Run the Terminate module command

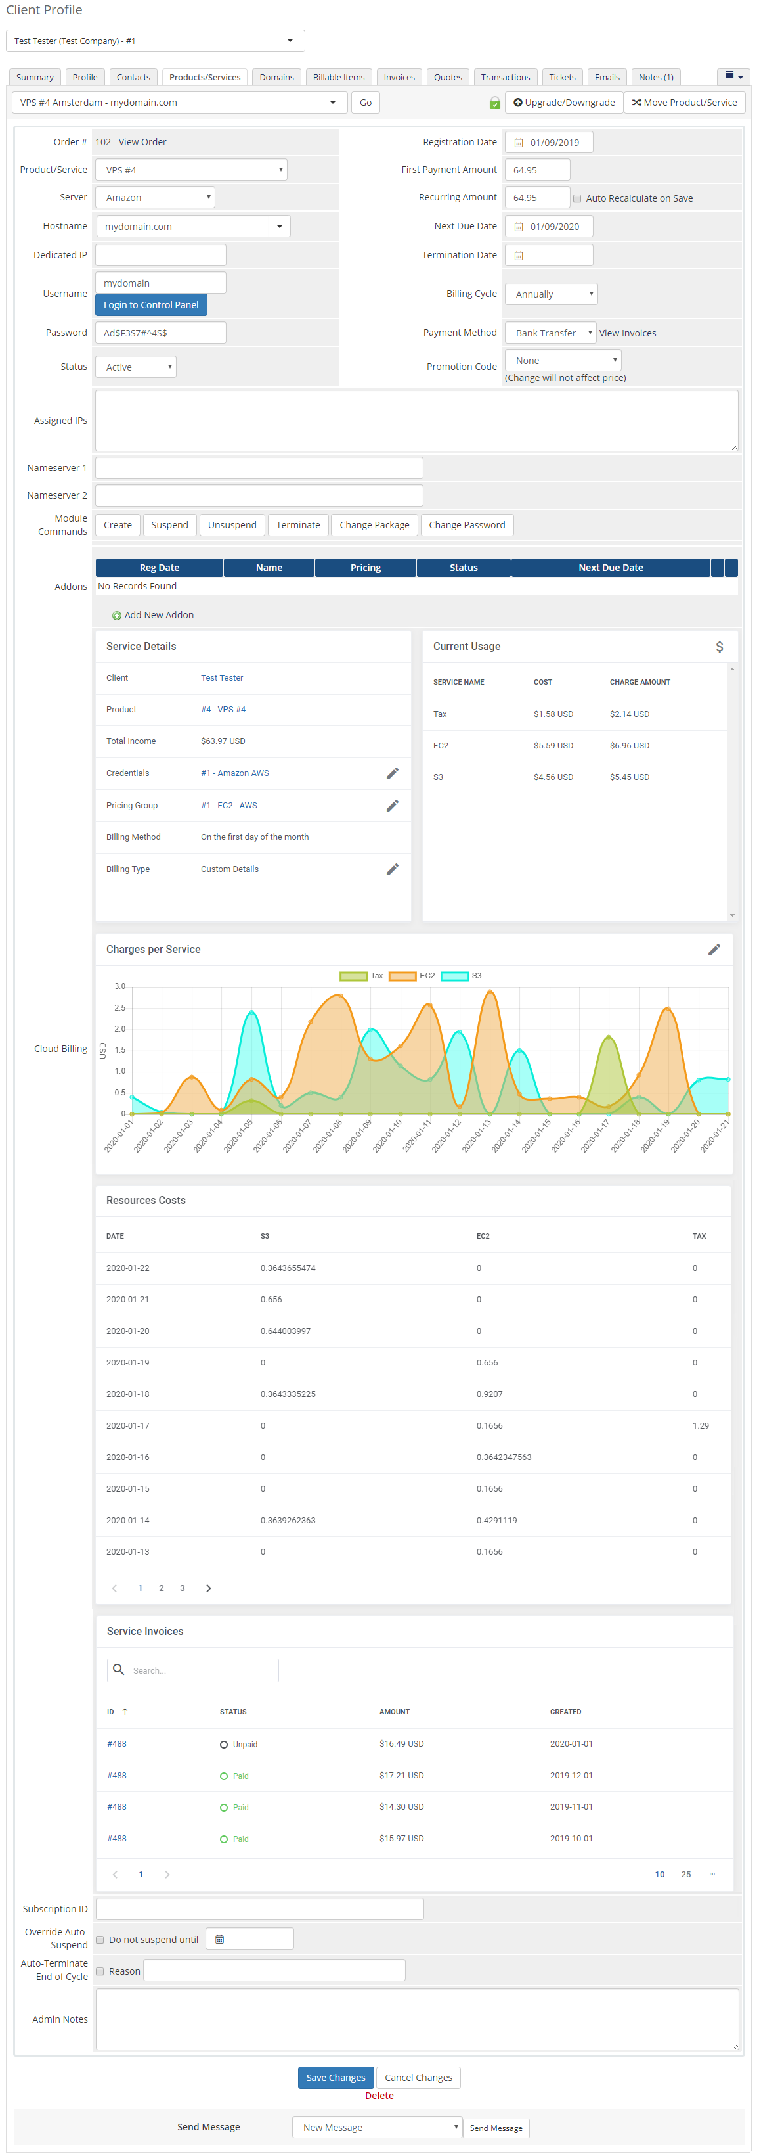[299, 526]
